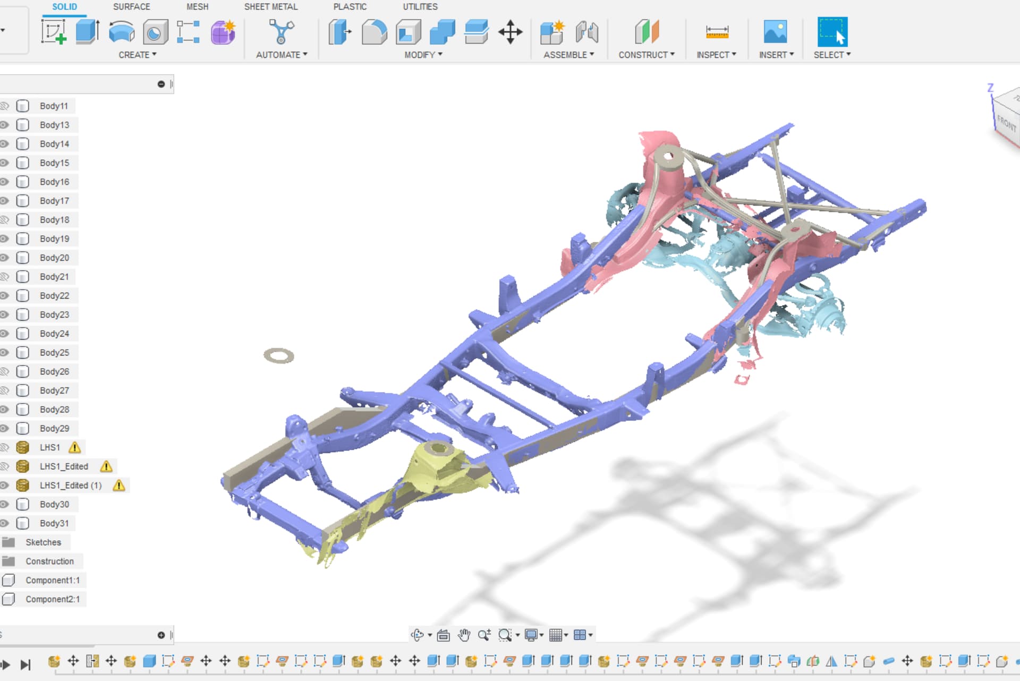Click the New Component icon in Assemble

pyautogui.click(x=552, y=32)
